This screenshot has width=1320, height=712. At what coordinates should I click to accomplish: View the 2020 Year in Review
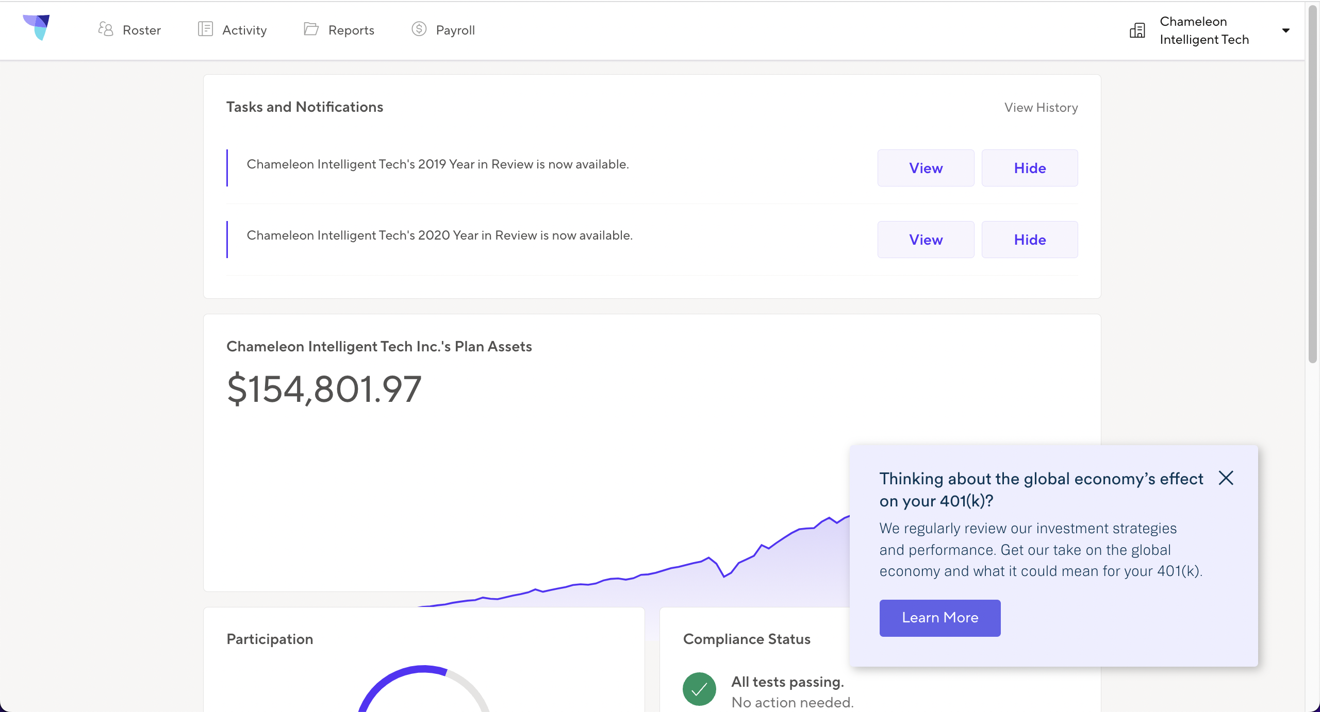click(x=926, y=240)
